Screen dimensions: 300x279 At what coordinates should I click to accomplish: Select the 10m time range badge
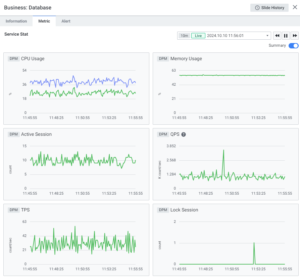(184, 36)
